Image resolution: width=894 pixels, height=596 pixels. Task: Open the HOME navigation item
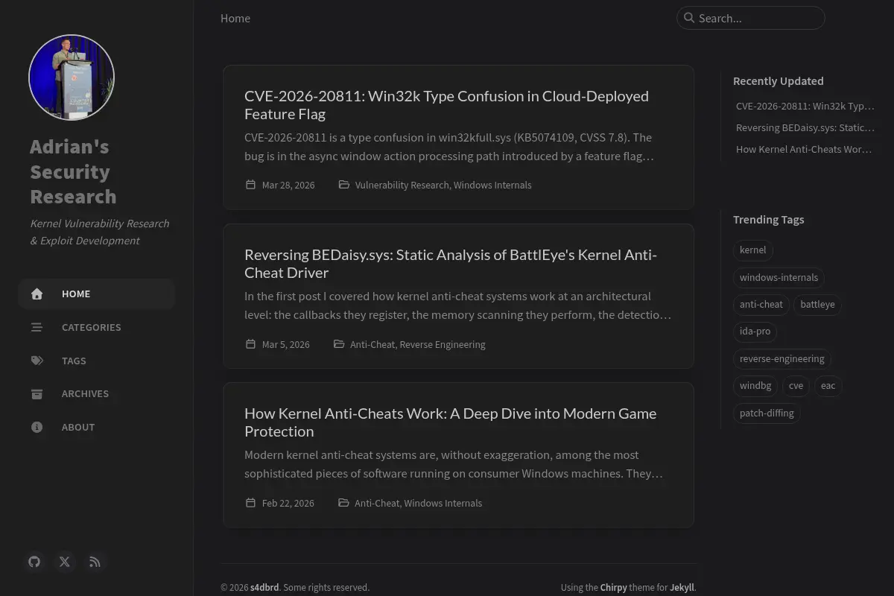tap(97, 294)
